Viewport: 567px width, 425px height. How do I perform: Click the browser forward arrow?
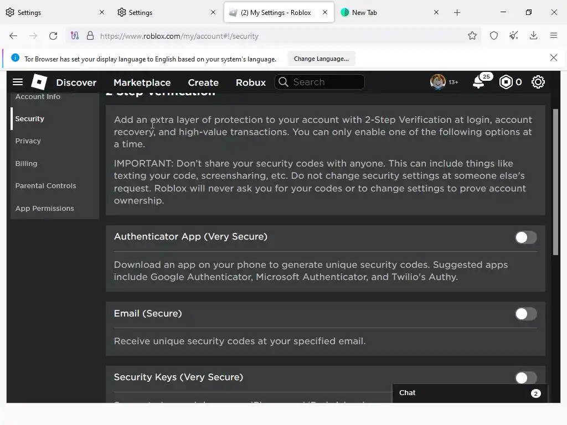point(33,36)
